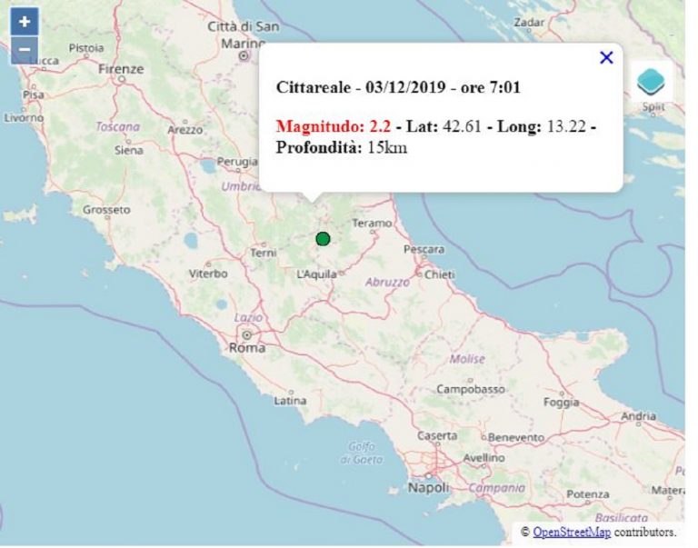Open the OpenStreetMap attribution link
Screen dimensions: 698x548
[572, 532]
